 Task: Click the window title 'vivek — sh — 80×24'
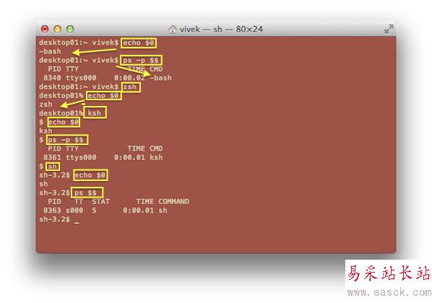tap(221, 29)
